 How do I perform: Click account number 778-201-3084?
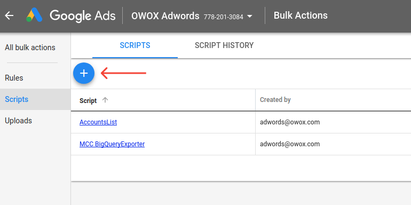tap(223, 17)
